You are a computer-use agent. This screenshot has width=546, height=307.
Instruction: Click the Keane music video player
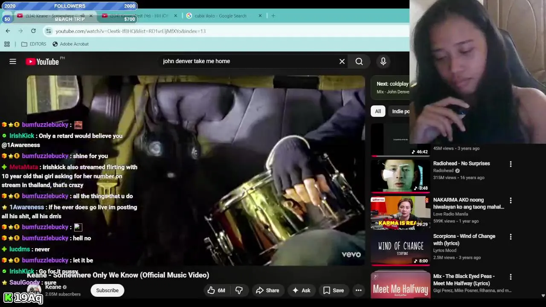(x=196, y=171)
